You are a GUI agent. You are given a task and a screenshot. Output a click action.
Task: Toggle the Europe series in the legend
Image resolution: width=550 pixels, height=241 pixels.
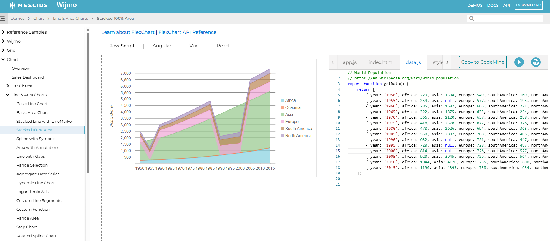[291, 122]
